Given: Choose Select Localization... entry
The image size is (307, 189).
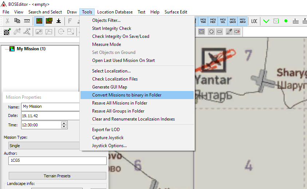Looking at the screenshot, I should point(137,71).
